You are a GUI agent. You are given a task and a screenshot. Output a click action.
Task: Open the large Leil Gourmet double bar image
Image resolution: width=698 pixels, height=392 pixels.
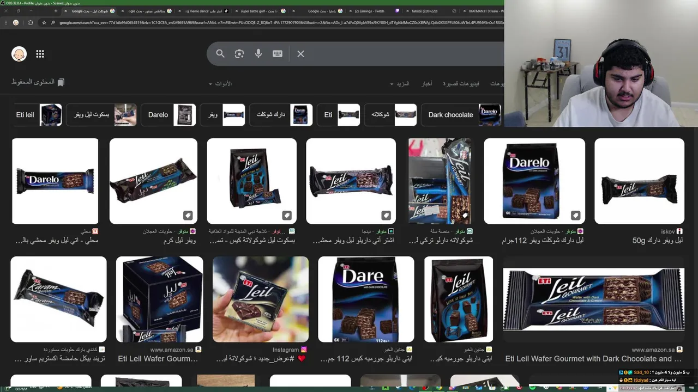(x=593, y=299)
